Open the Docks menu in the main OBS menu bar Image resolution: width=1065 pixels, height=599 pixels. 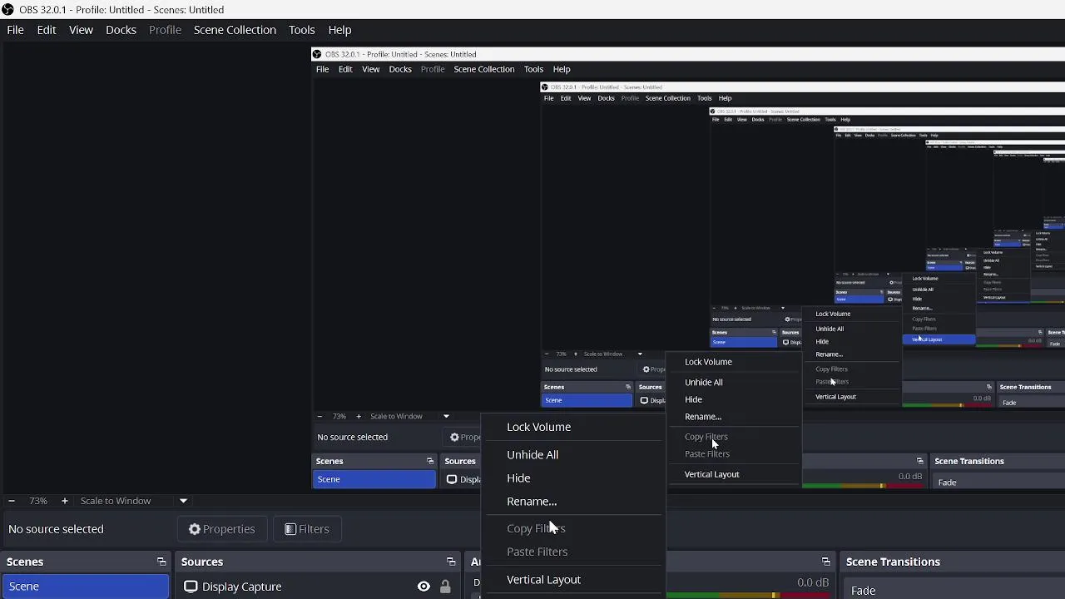pos(121,30)
